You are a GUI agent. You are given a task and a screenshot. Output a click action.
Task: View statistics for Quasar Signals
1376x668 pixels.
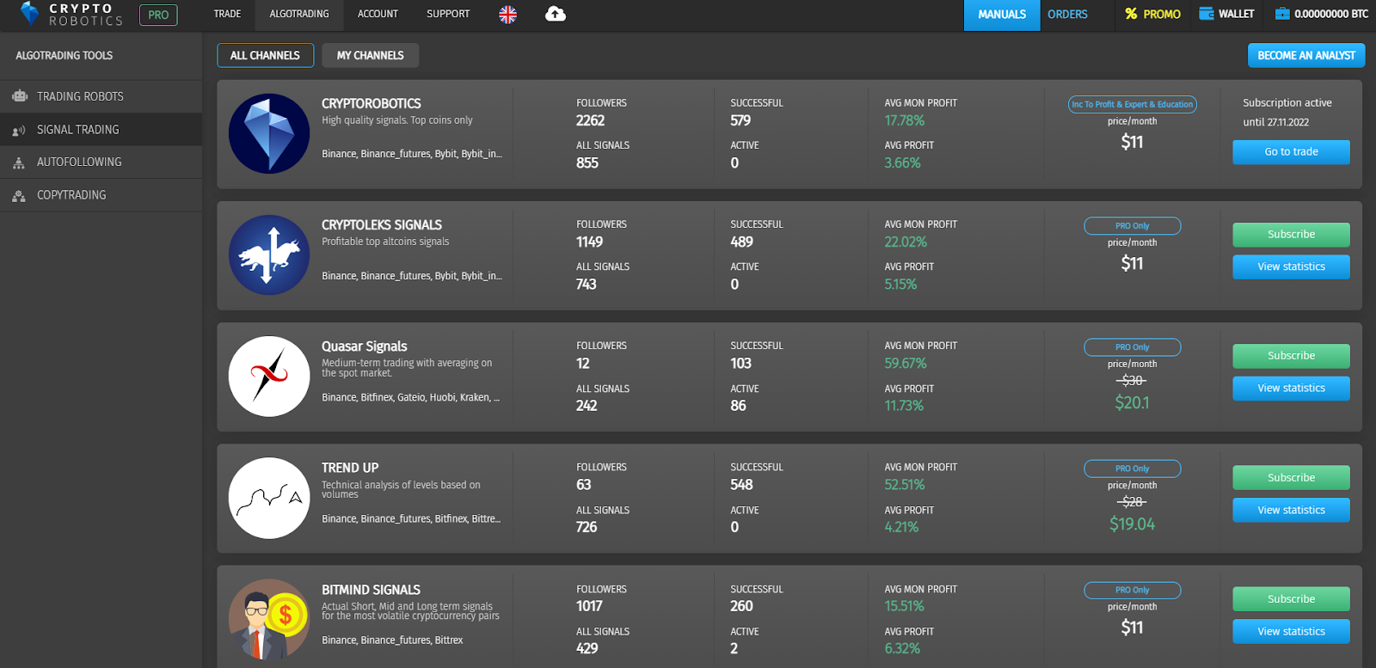1291,389
